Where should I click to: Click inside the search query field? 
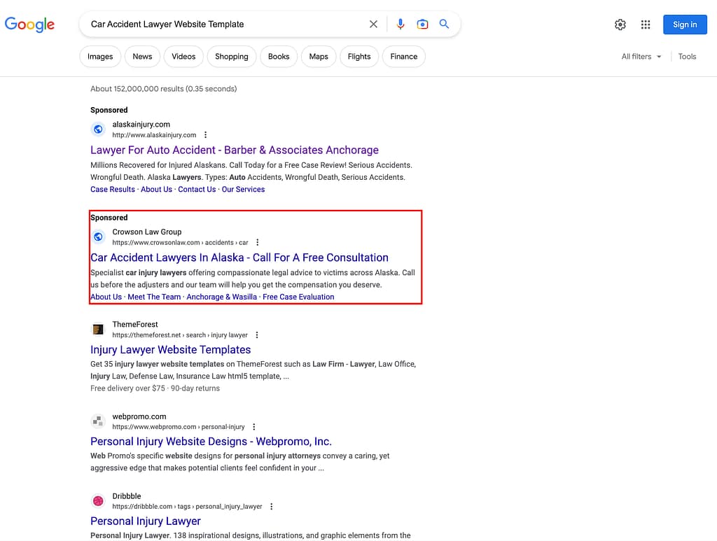pyautogui.click(x=224, y=24)
